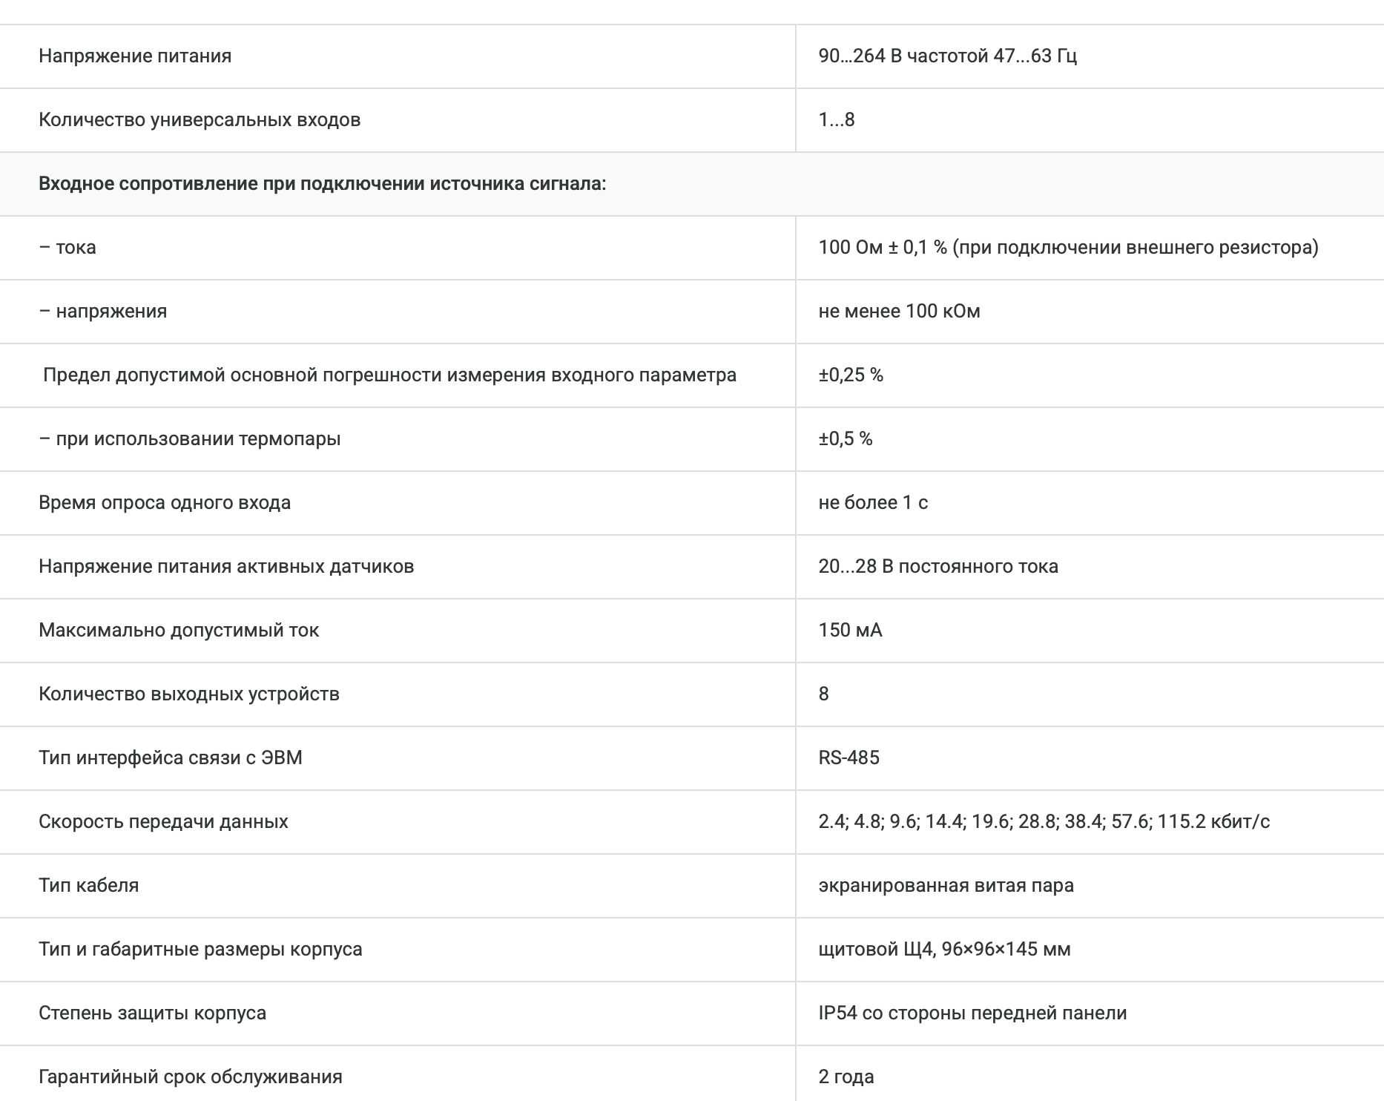This screenshot has height=1101, width=1384.
Task: Select the "Максимально допустимый ток" label
Action: click(x=179, y=631)
